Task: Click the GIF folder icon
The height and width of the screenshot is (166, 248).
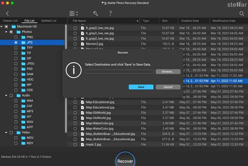Action: point(23,58)
